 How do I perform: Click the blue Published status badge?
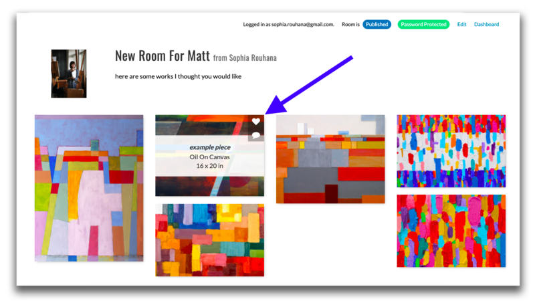click(x=377, y=25)
